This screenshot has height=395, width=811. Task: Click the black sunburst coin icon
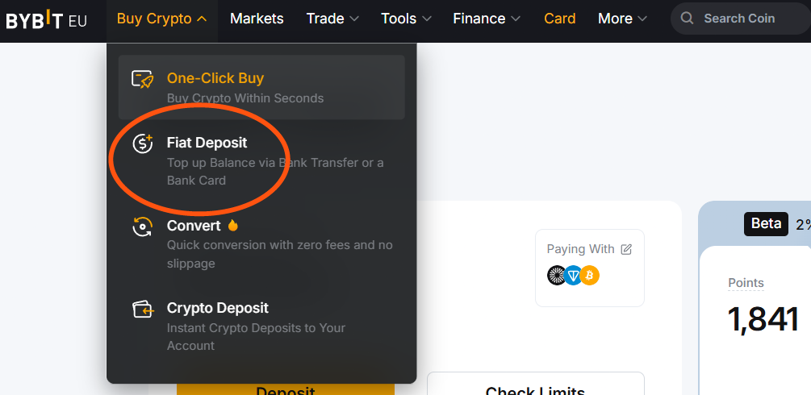(x=557, y=276)
